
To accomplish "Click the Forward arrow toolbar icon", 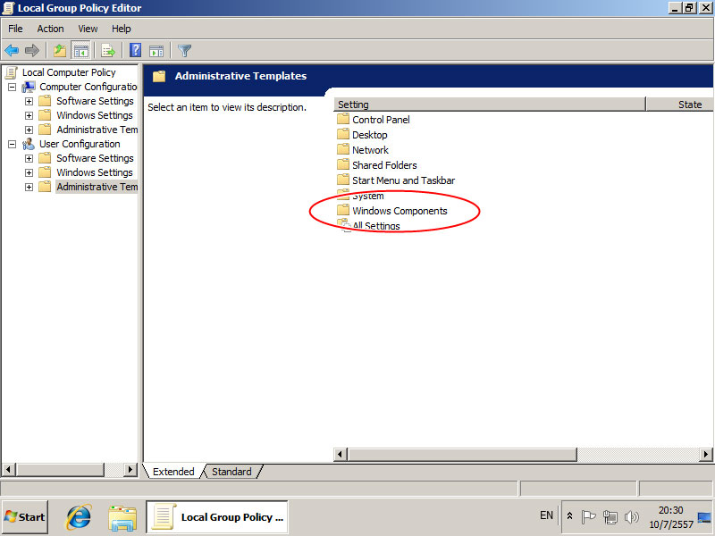I will click(x=32, y=51).
